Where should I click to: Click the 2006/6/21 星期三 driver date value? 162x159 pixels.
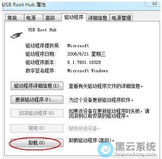pyautogui.click(x=86, y=54)
